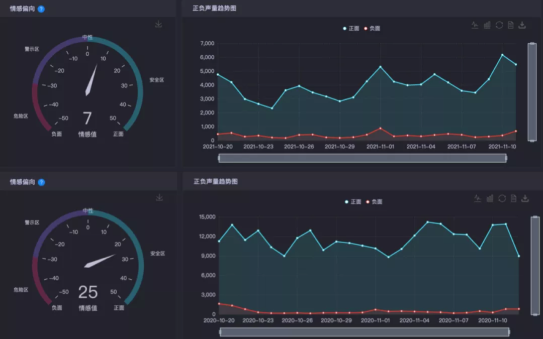Download the top sentiment gauge image

[158, 24]
